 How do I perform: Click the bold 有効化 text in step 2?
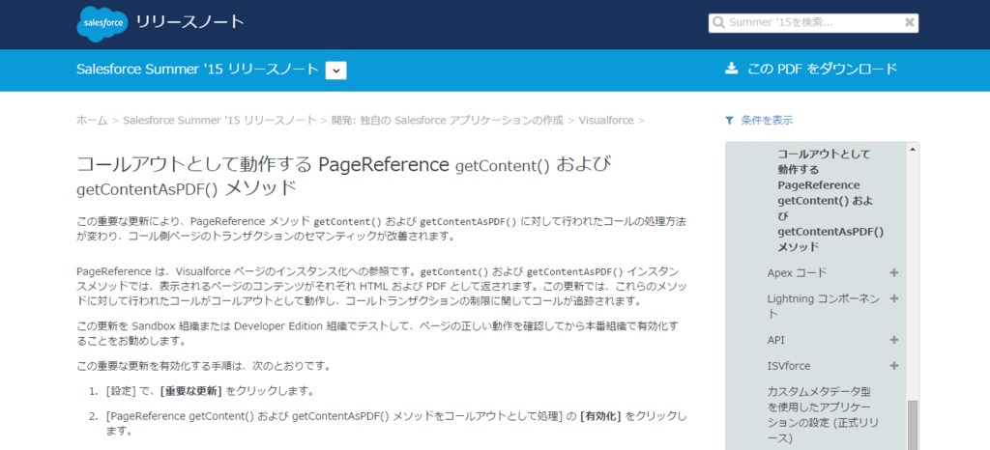tap(601, 416)
